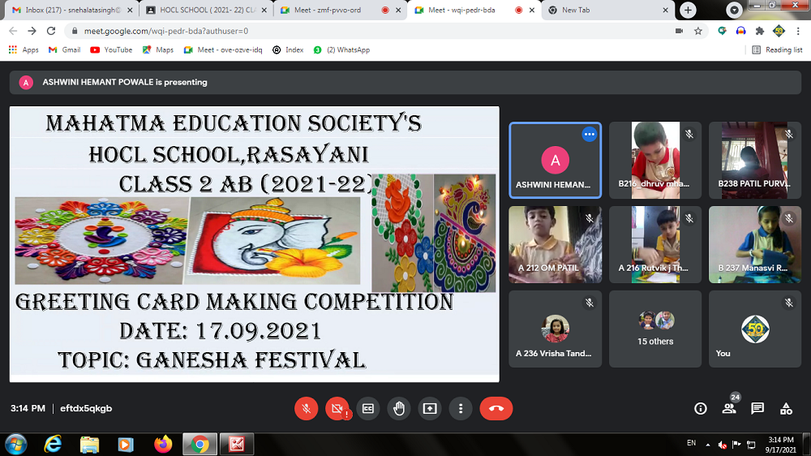Screen dimensions: 811x456
Task: Unmute the microphone in Meet
Action: (x=306, y=409)
